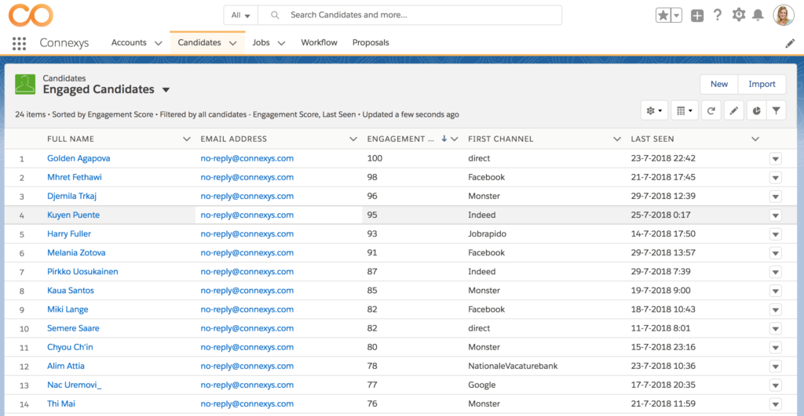Refresh the candidate list

pyautogui.click(x=711, y=110)
